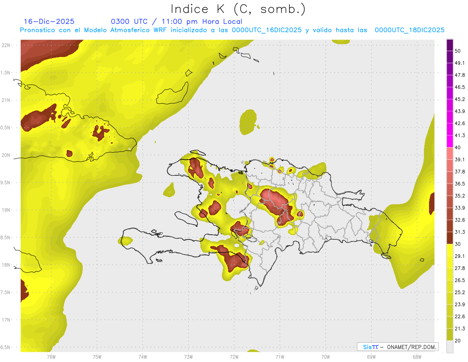Click the yellow swatch between 29.1 and 30
468x362 pixels.
[450, 250]
